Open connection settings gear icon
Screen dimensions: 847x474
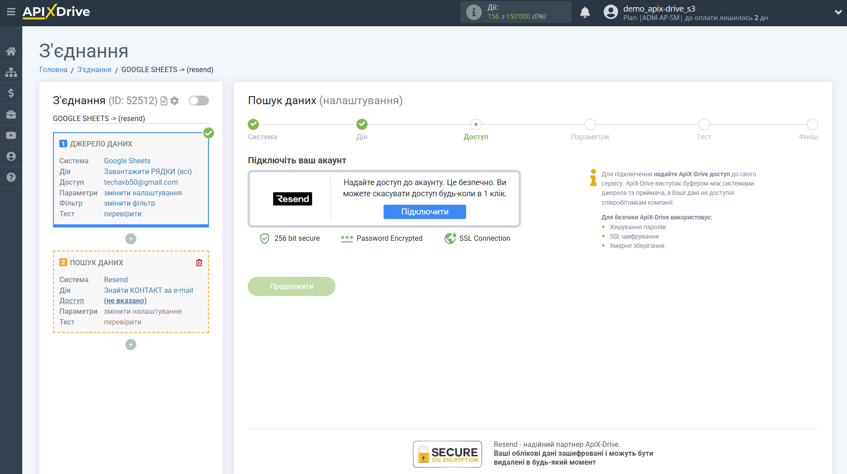click(x=174, y=101)
